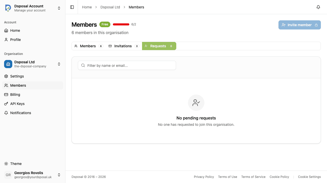The image size is (327, 183).
Task: Select the API Keys key icon in sidebar
Action: coord(6,104)
